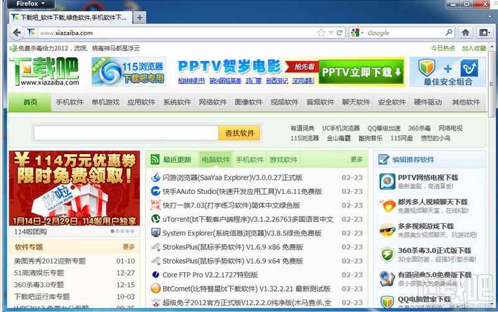Open 美图秀秀2012迎新专题 topic
498x312 pixels.
(50, 261)
